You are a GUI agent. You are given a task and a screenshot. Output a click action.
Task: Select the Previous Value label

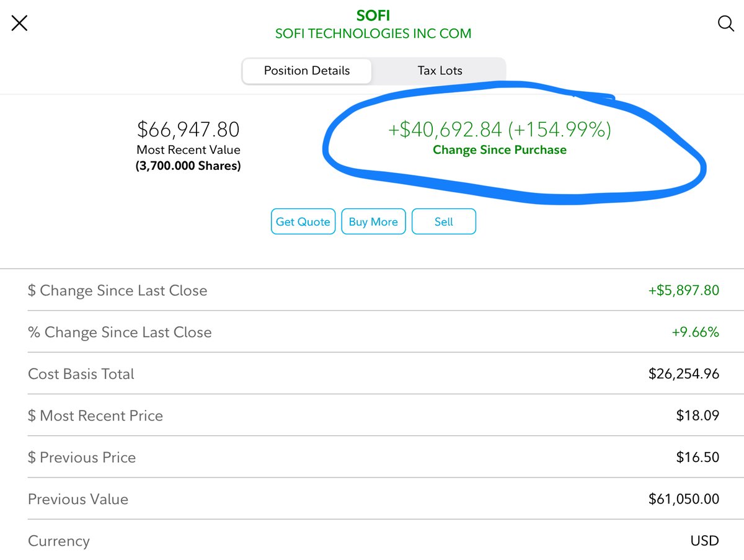pos(78,499)
